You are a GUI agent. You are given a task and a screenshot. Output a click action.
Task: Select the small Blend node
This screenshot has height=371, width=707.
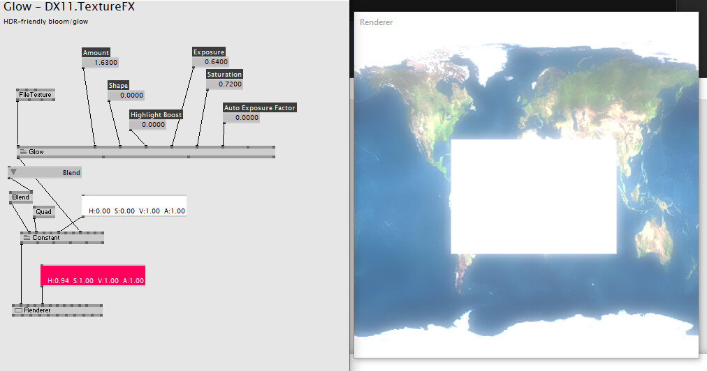pos(21,197)
